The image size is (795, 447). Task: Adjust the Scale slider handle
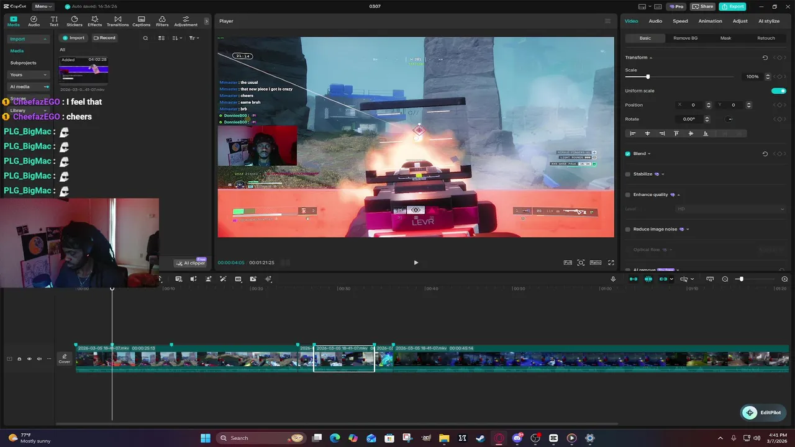(648, 77)
